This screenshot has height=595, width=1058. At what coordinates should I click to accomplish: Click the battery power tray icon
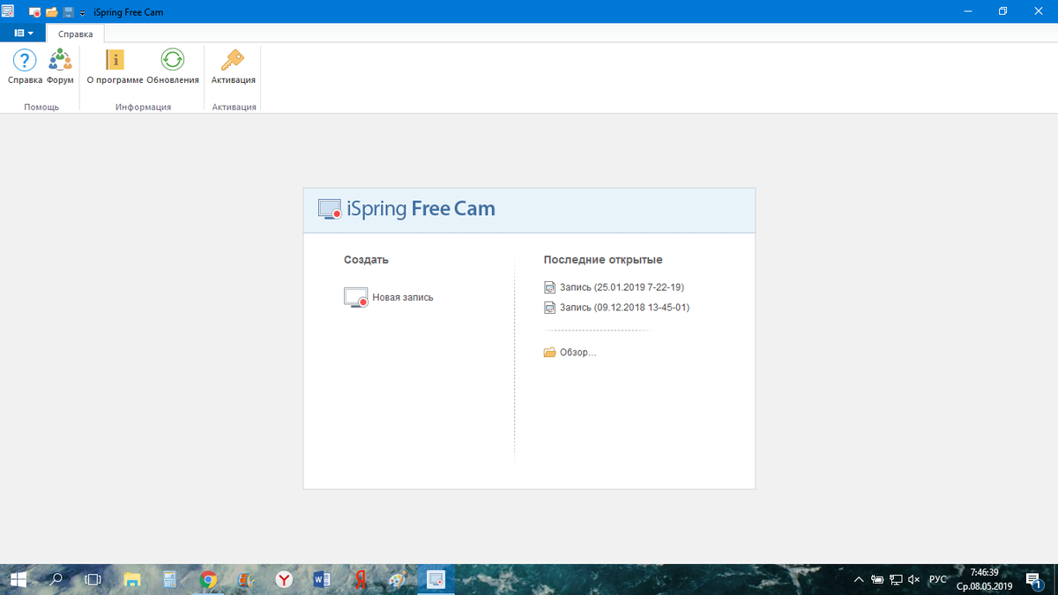tap(877, 579)
